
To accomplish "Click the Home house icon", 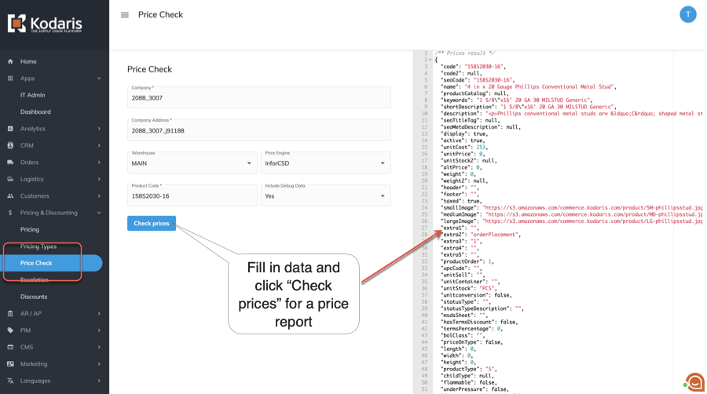I will tap(10, 61).
